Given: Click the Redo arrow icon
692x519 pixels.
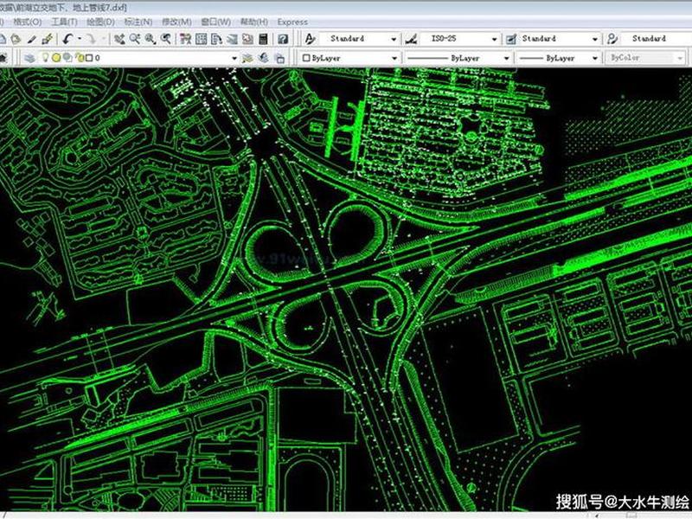Looking at the screenshot, I should point(92,39).
